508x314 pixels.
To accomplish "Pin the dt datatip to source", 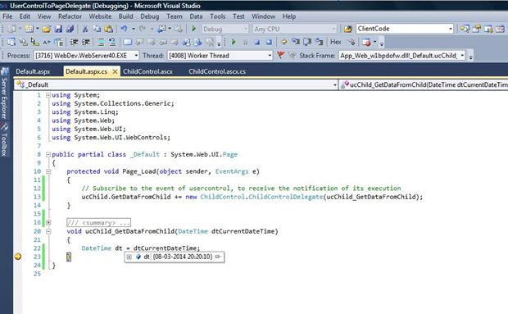I will click(218, 257).
